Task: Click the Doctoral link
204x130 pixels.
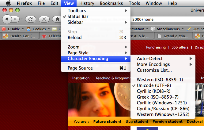Action: tap(195, 121)
